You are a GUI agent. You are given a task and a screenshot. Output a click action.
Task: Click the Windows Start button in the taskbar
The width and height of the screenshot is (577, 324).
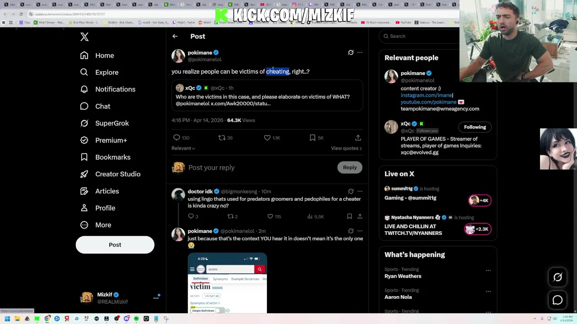pos(7,319)
